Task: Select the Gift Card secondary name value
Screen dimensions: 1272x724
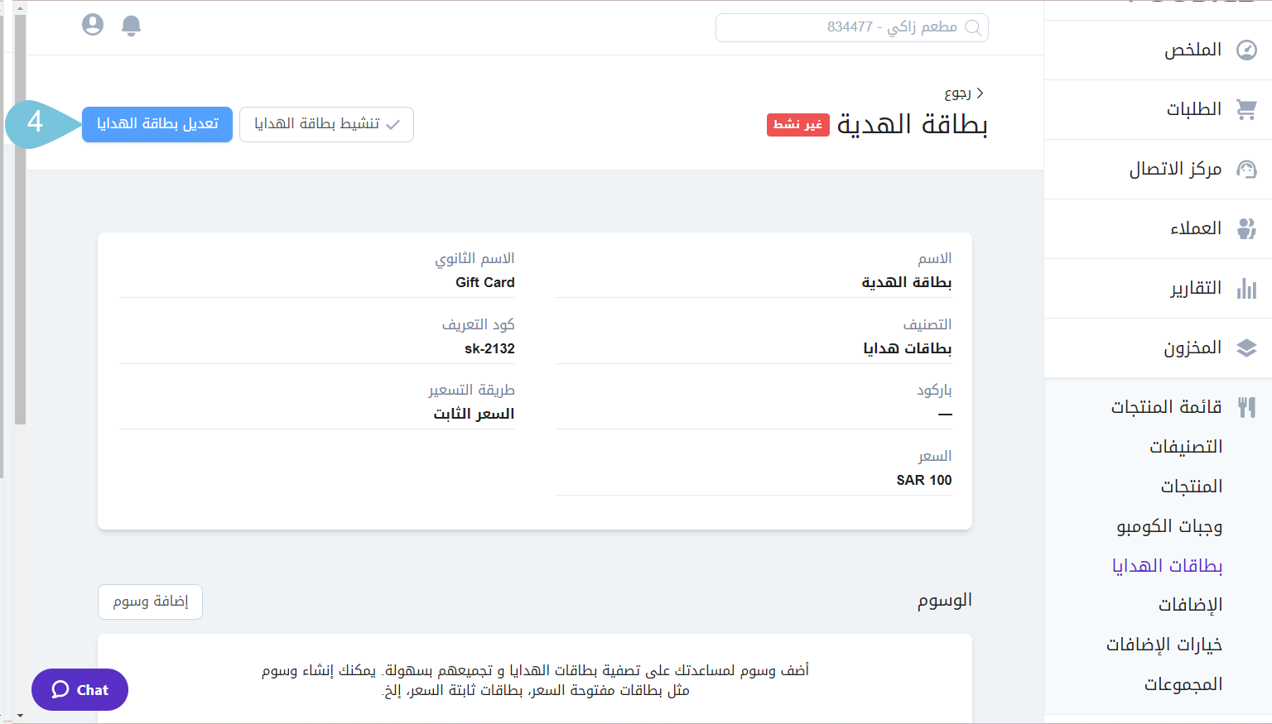Action: (485, 282)
